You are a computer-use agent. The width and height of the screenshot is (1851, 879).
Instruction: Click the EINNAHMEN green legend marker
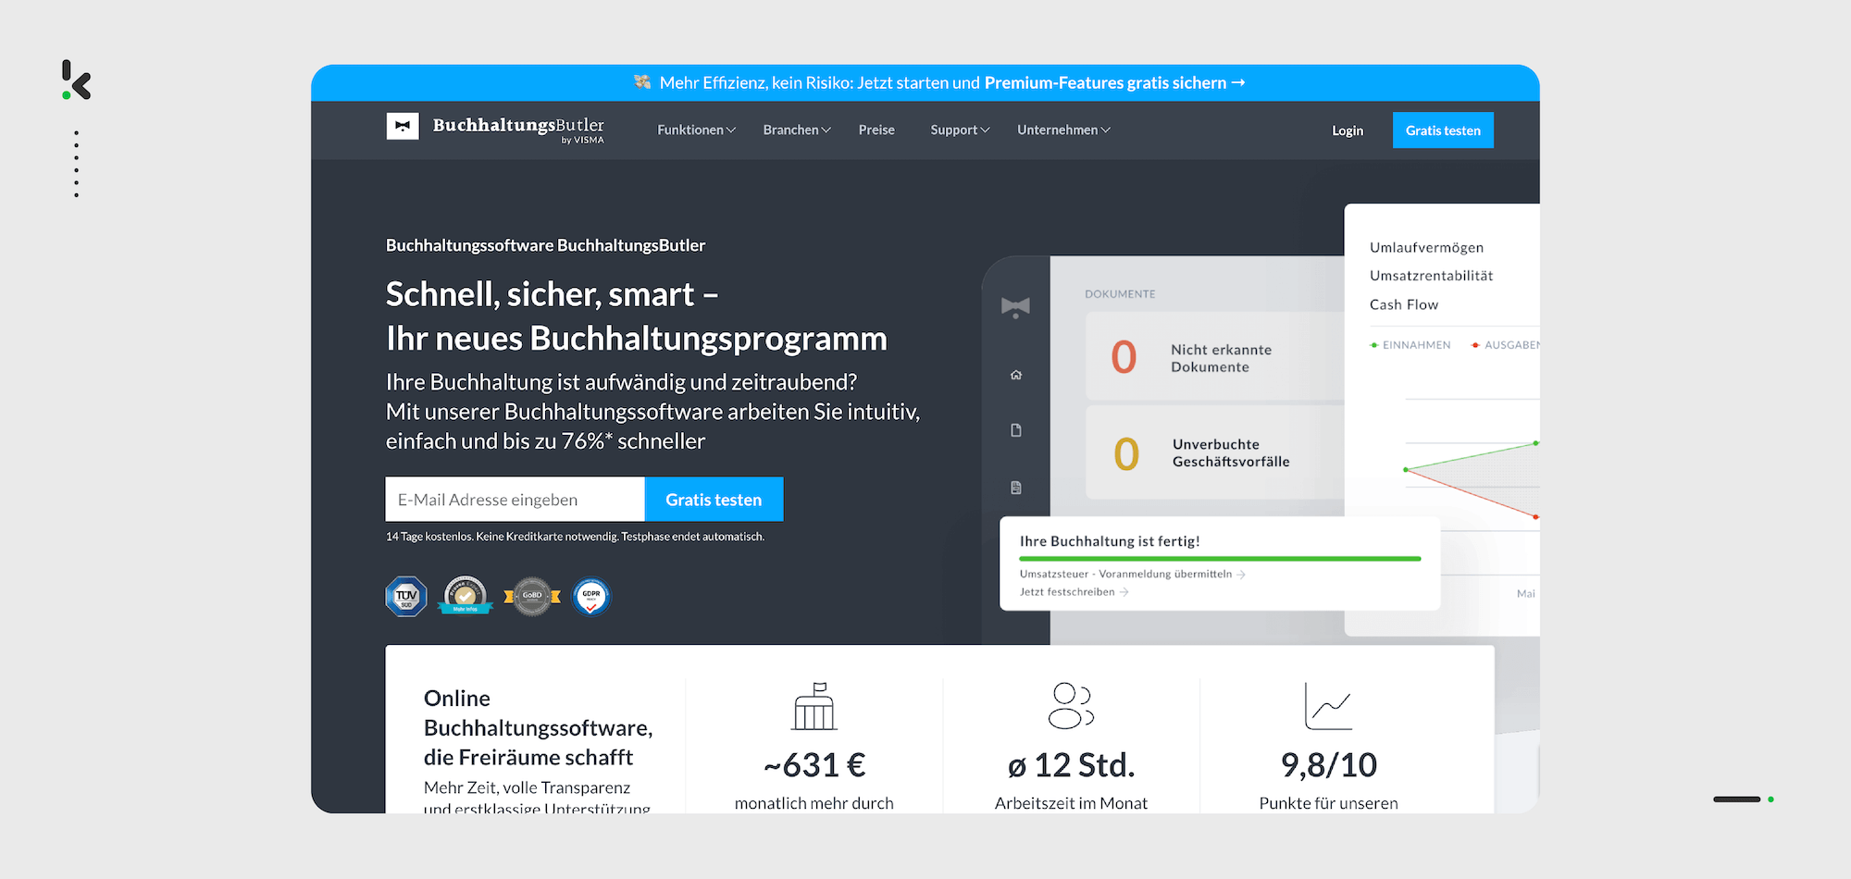[x=1374, y=345]
